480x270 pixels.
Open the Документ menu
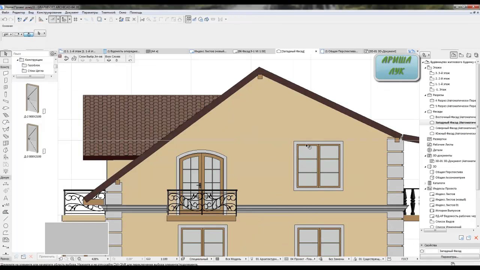point(72,12)
